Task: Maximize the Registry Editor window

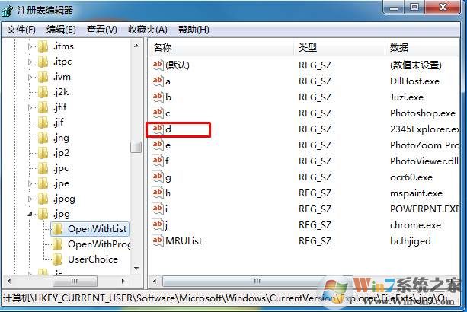Action: point(414,8)
